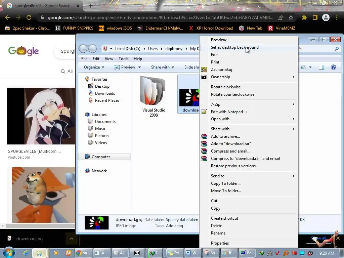Viewport: 344px width, 258px height.
Task: Open the Organize dropdown
Action: (x=94, y=67)
